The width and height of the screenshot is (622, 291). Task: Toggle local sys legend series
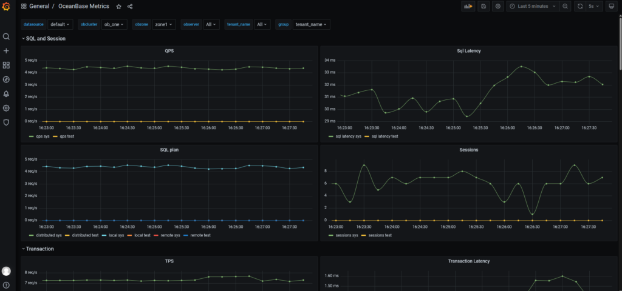[x=116, y=235]
